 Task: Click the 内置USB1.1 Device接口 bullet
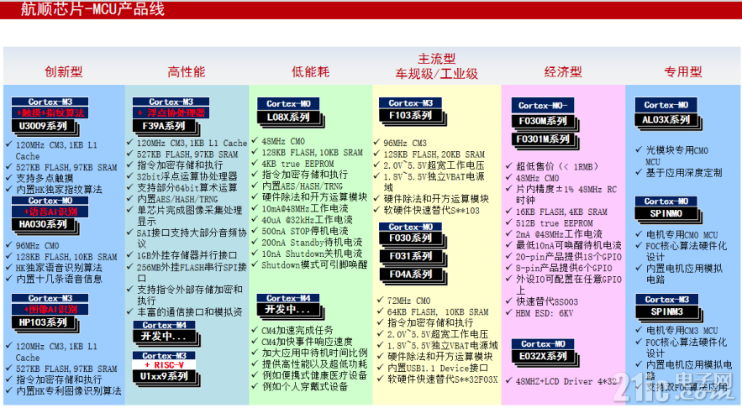(x=438, y=369)
